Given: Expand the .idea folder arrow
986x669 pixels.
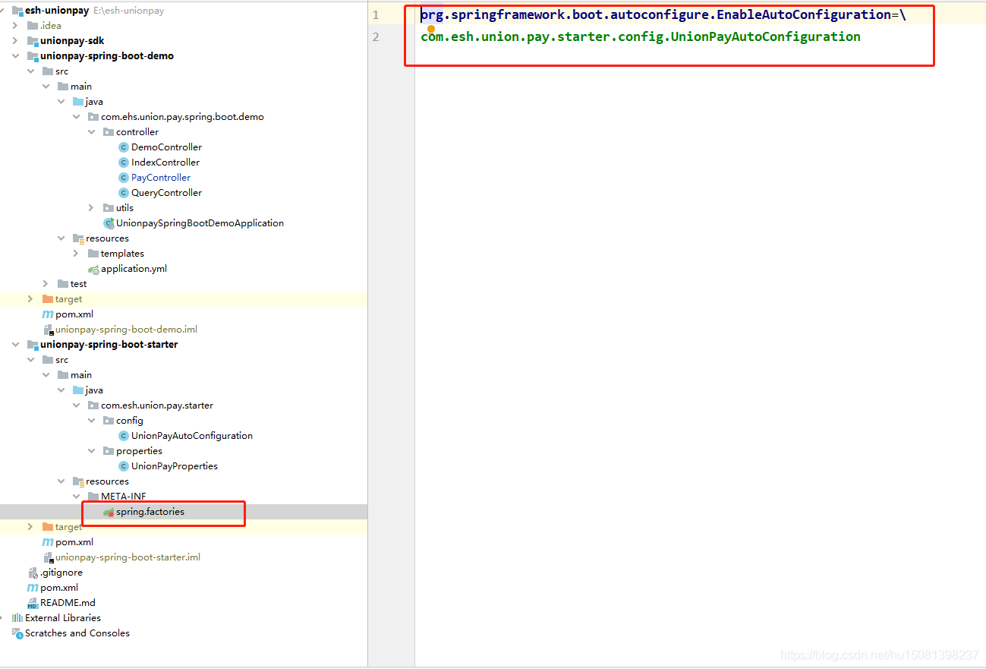Looking at the screenshot, I should point(15,26).
